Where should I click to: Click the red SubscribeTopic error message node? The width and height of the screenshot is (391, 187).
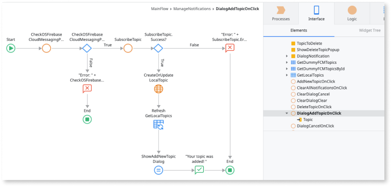pyautogui.click(x=229, y=48)
